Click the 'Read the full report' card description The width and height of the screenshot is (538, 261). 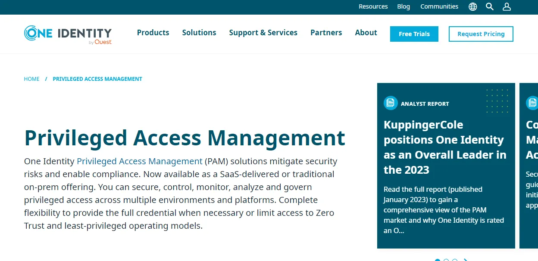[444, 210]
